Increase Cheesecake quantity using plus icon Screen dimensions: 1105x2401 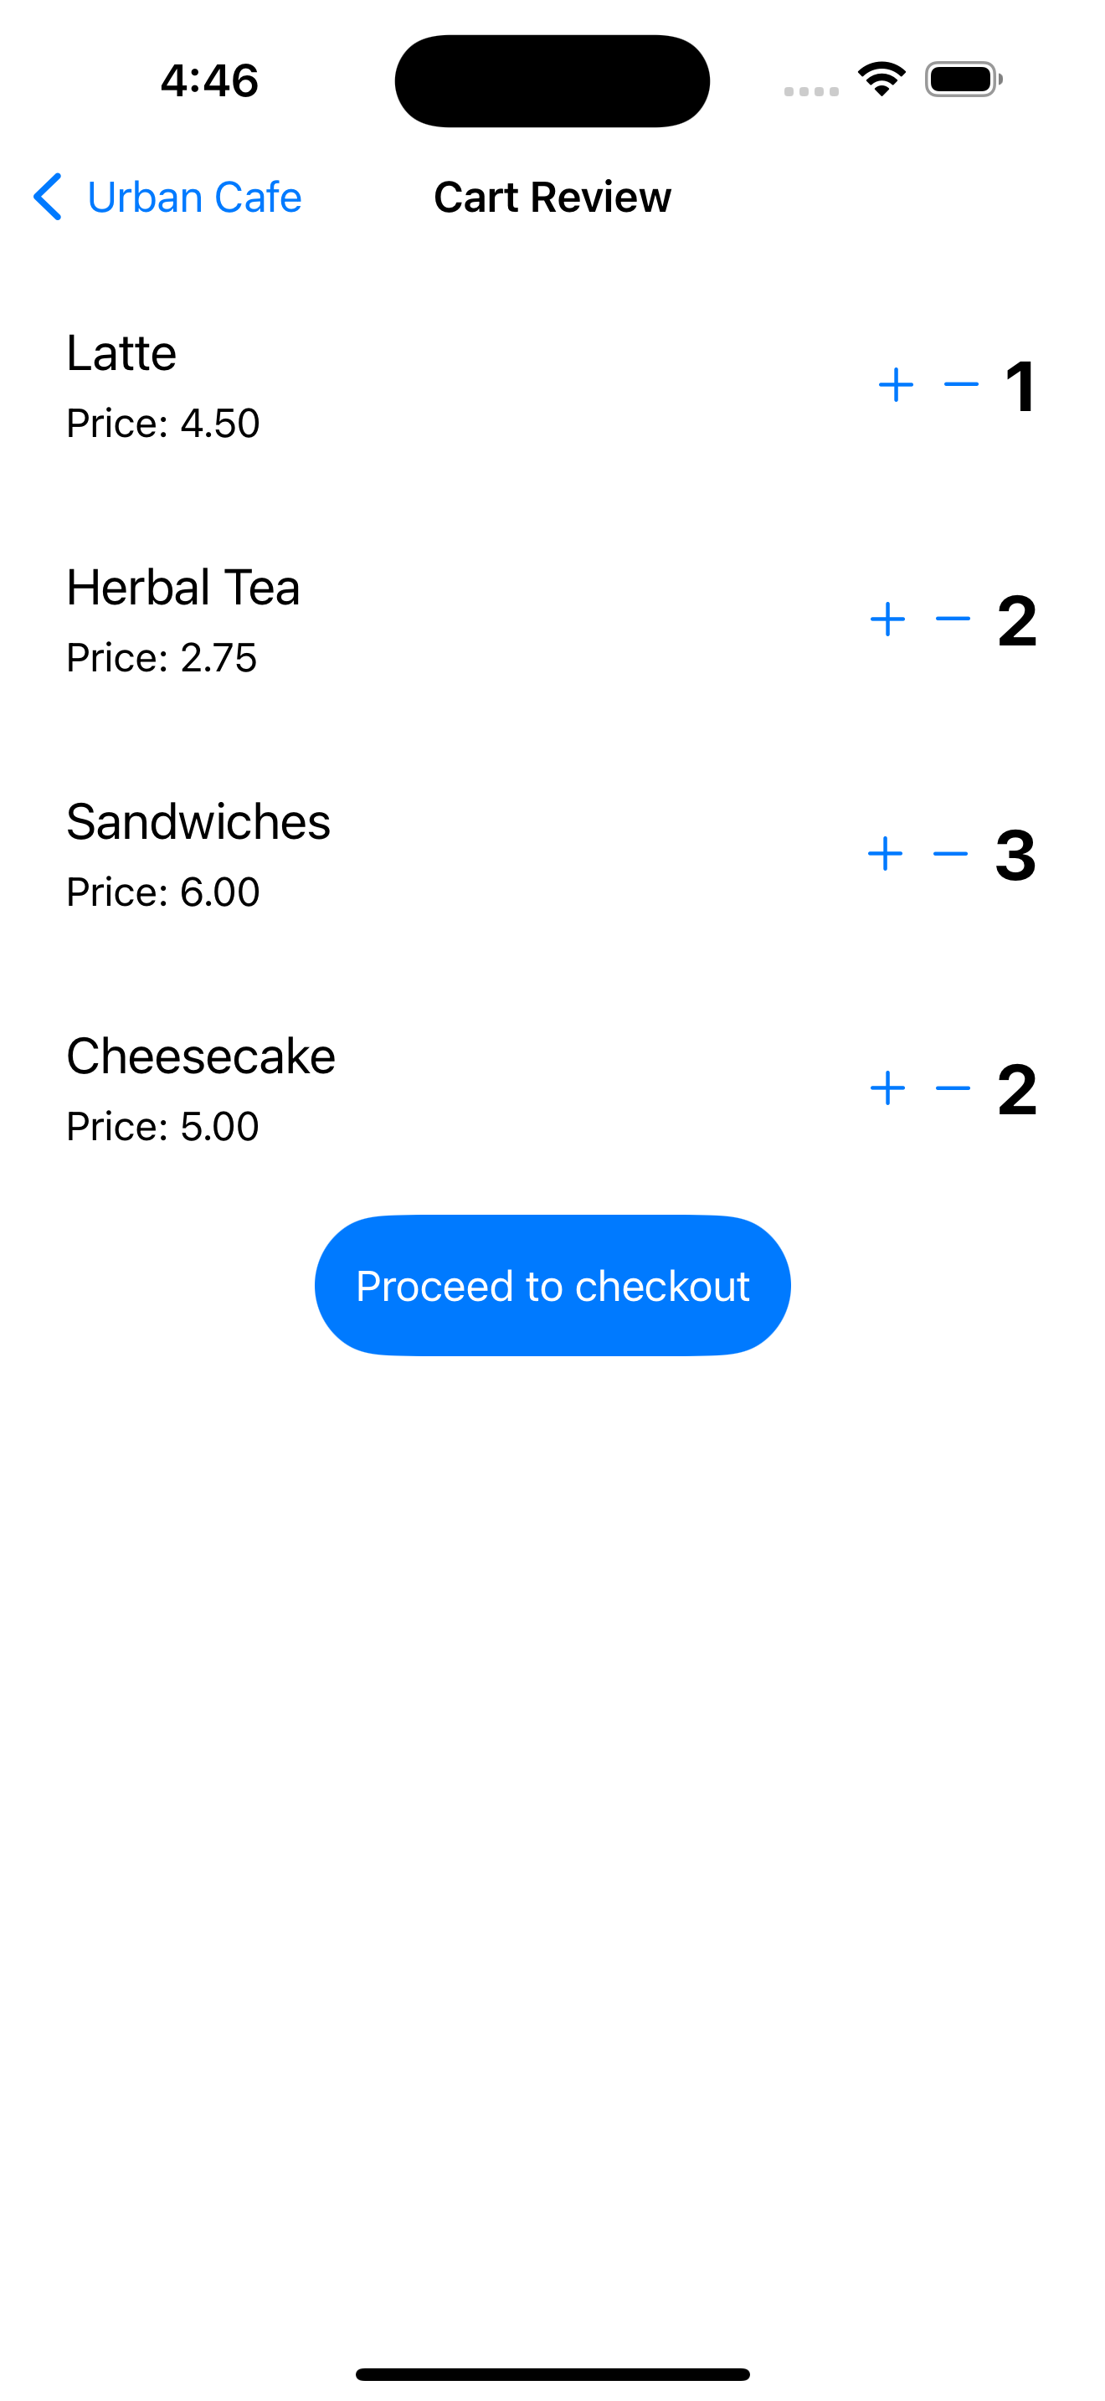887,1088
